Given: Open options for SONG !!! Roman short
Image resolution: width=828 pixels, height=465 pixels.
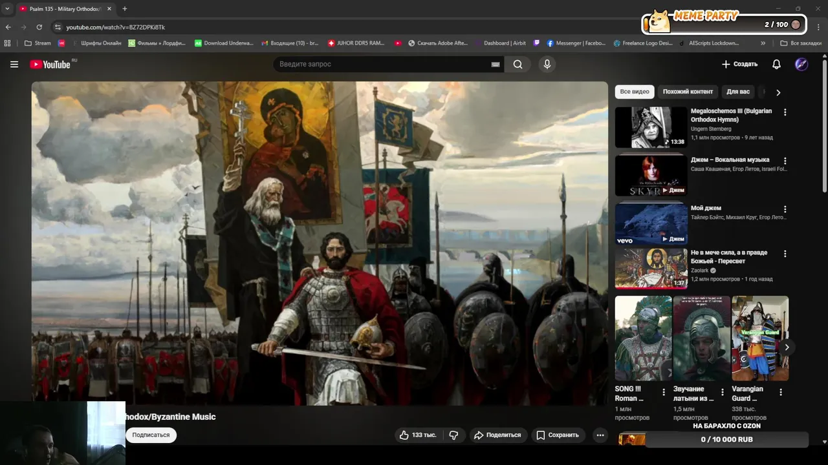Looking at the screenshot, I should click(x=664, y=392).
